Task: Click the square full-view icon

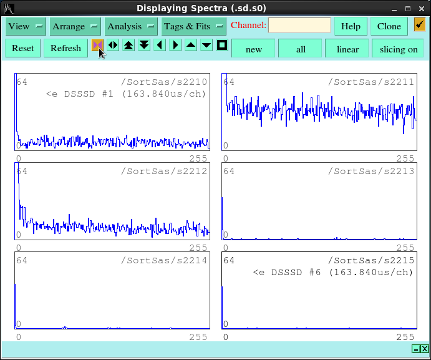Action: [x=221, y=46]
